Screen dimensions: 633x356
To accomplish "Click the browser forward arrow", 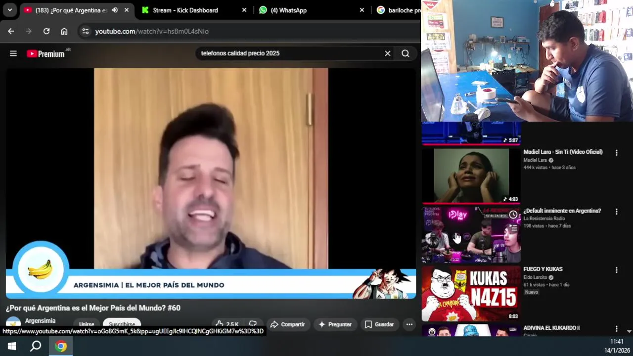I will coord(29,31).
